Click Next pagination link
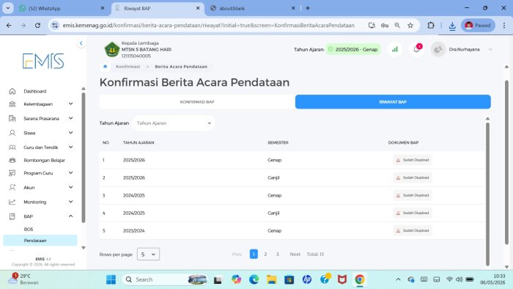513x289 pixels. [295, 255]
